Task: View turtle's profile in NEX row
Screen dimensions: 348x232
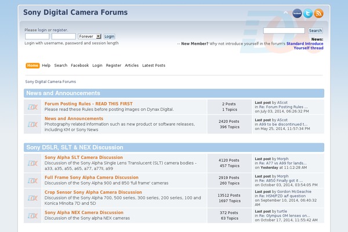Action: coord(282,211)
